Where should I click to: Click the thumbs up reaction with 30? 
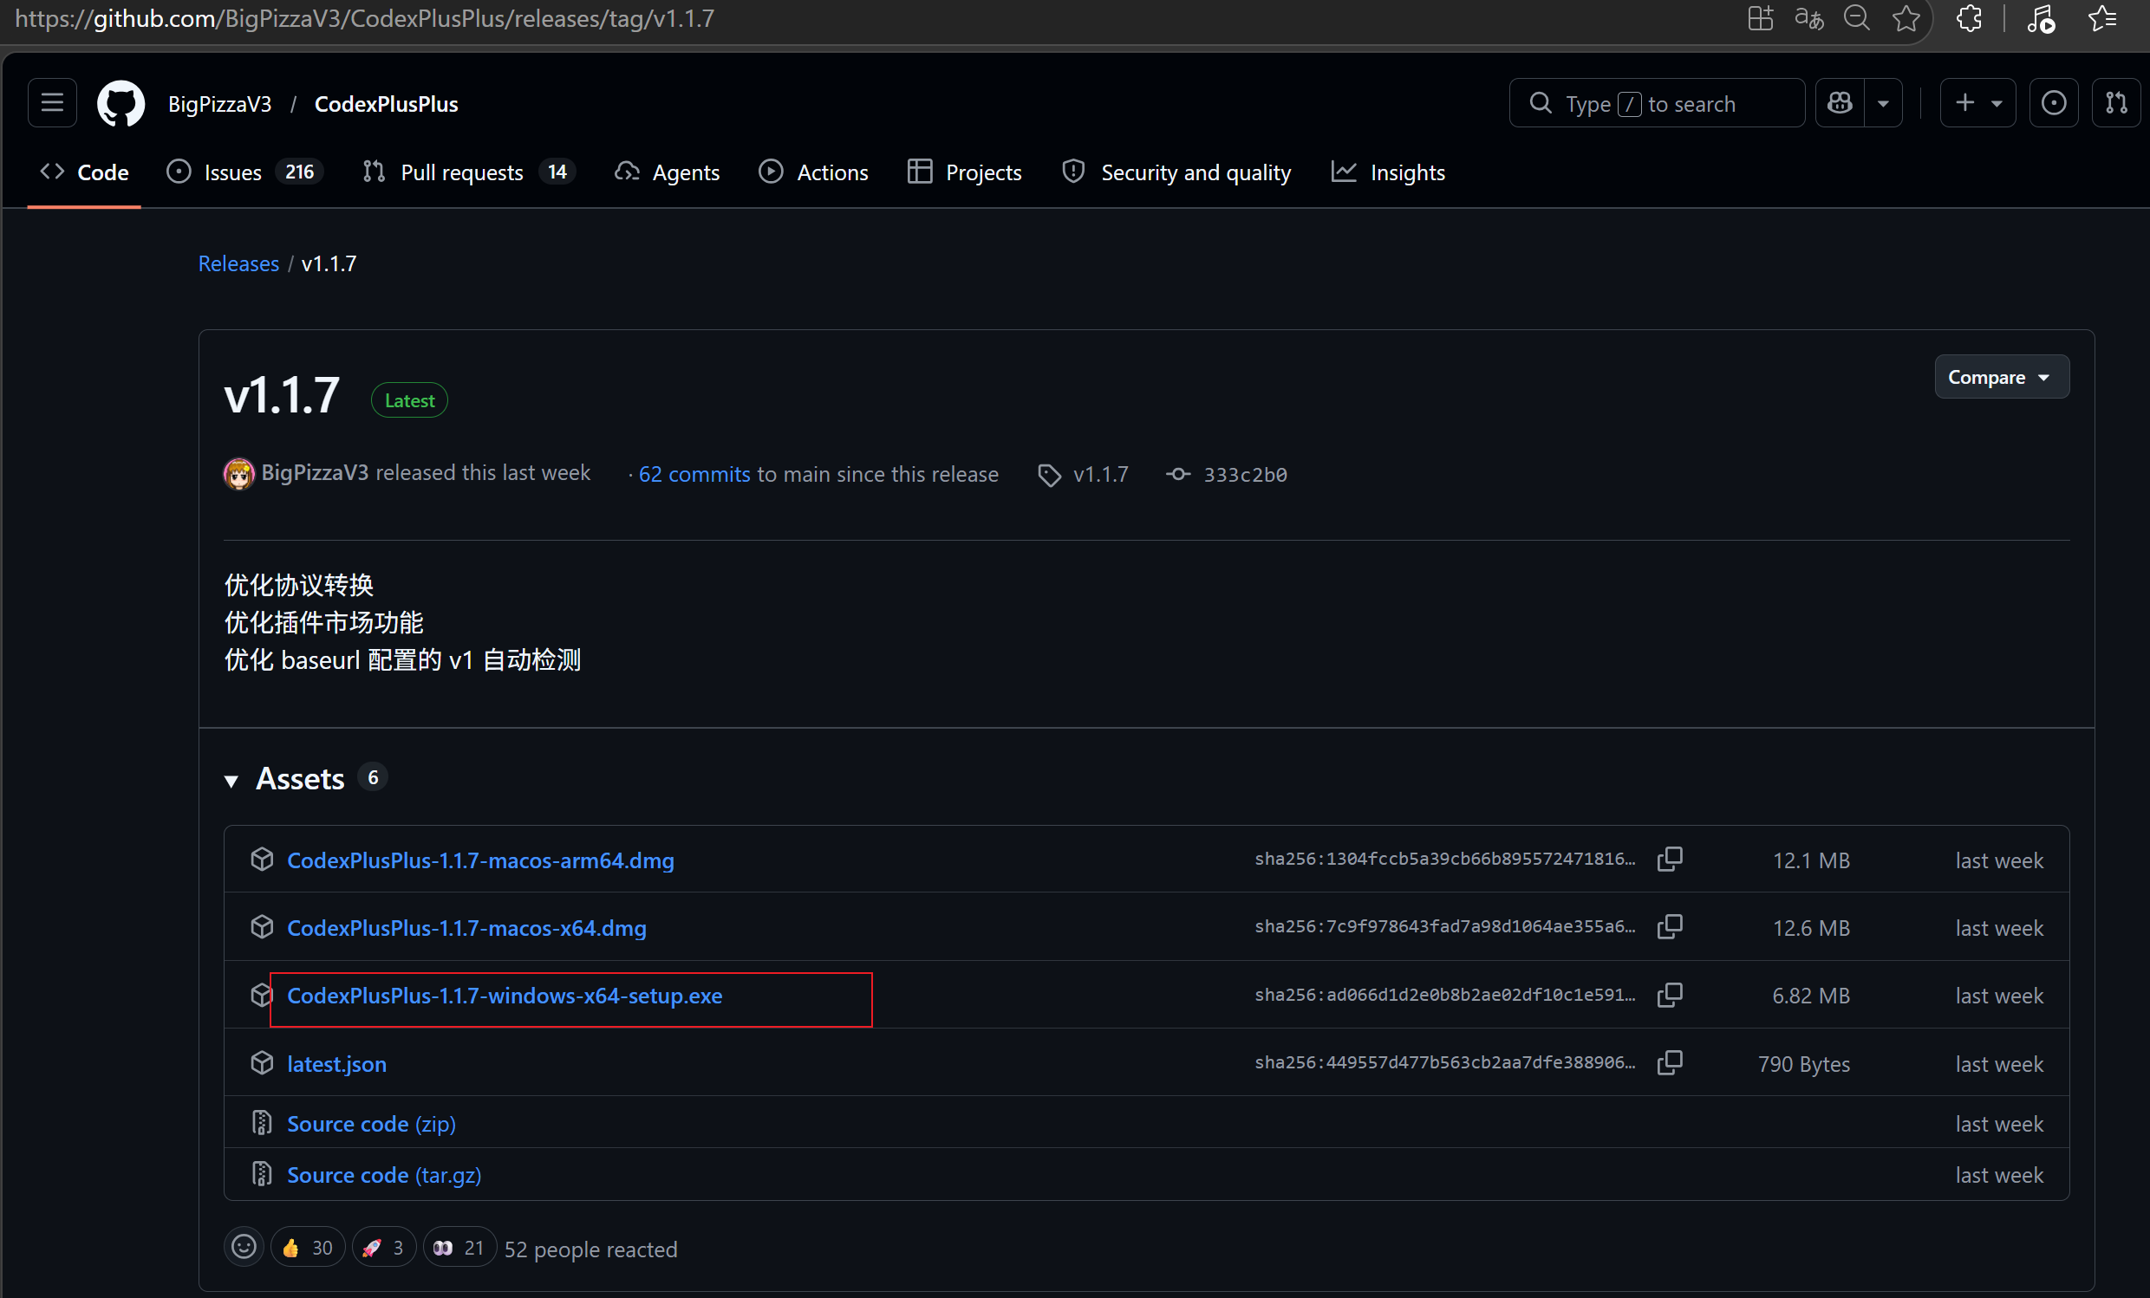click(x=308, y=1248)
